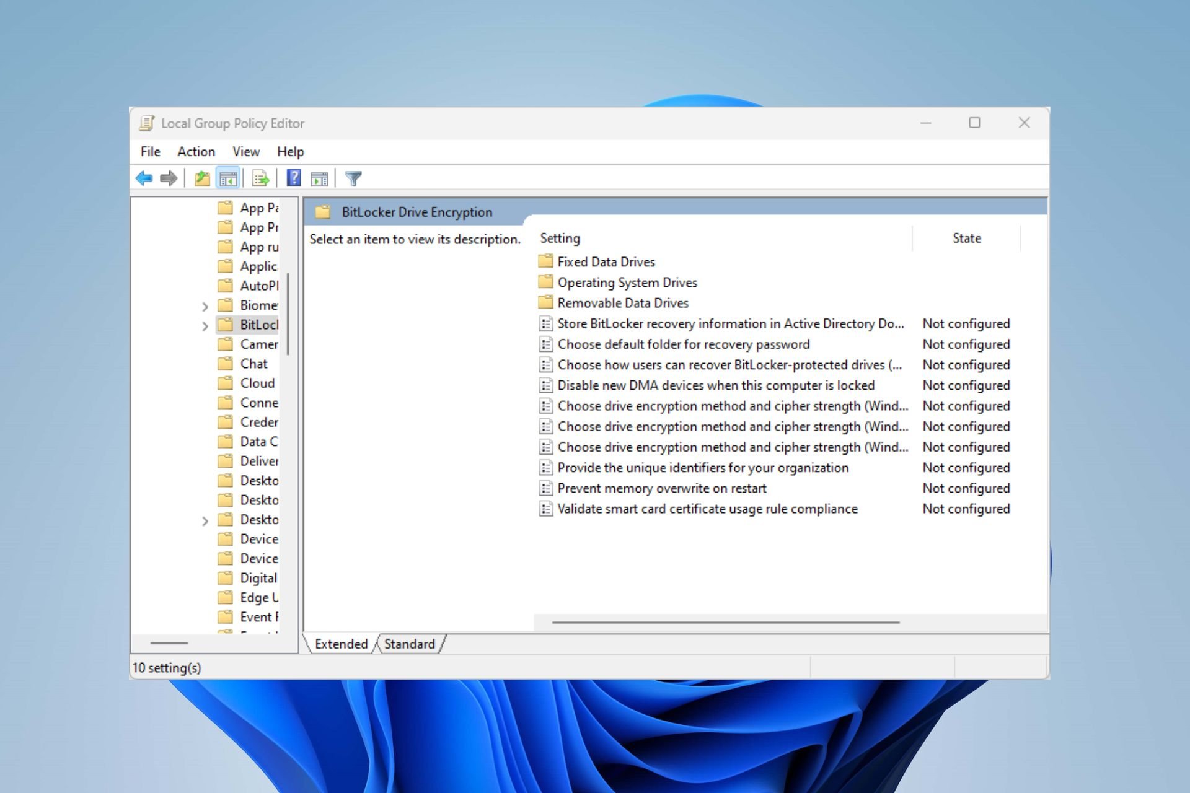Click the horizontal scrollbar under console tree

(169, 643)
